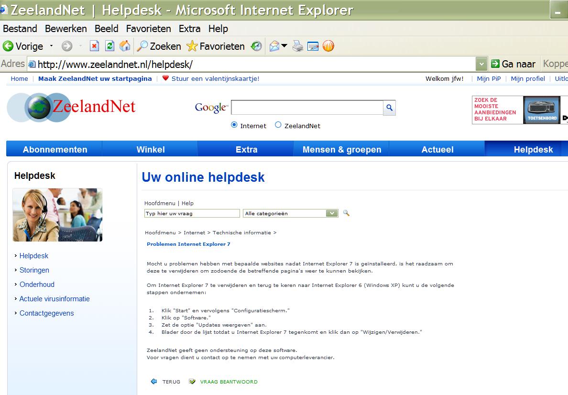
Task: Click the Google search magnifier button
Action: point(389,108)
